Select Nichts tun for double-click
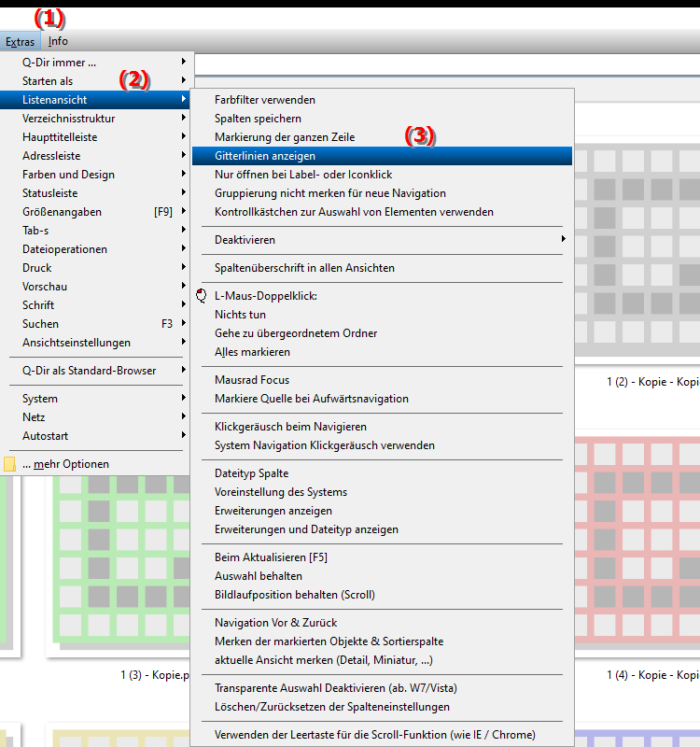 [x=382, y=315]
